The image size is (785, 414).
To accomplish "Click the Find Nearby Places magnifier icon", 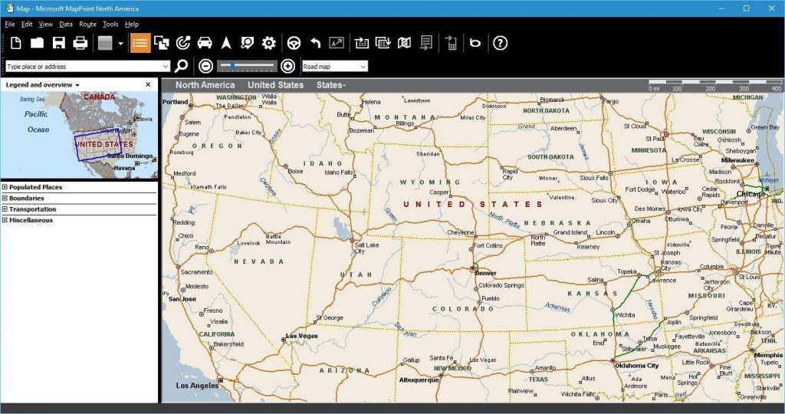I will coord(247,43).
